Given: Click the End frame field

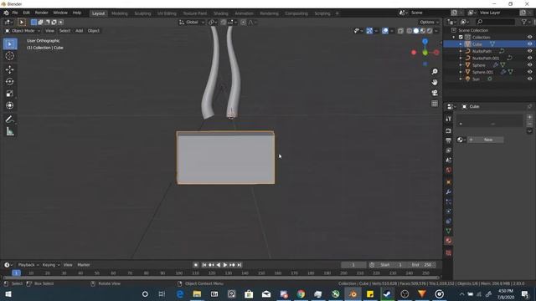Looking at the screenshot, I should [421, 265].
